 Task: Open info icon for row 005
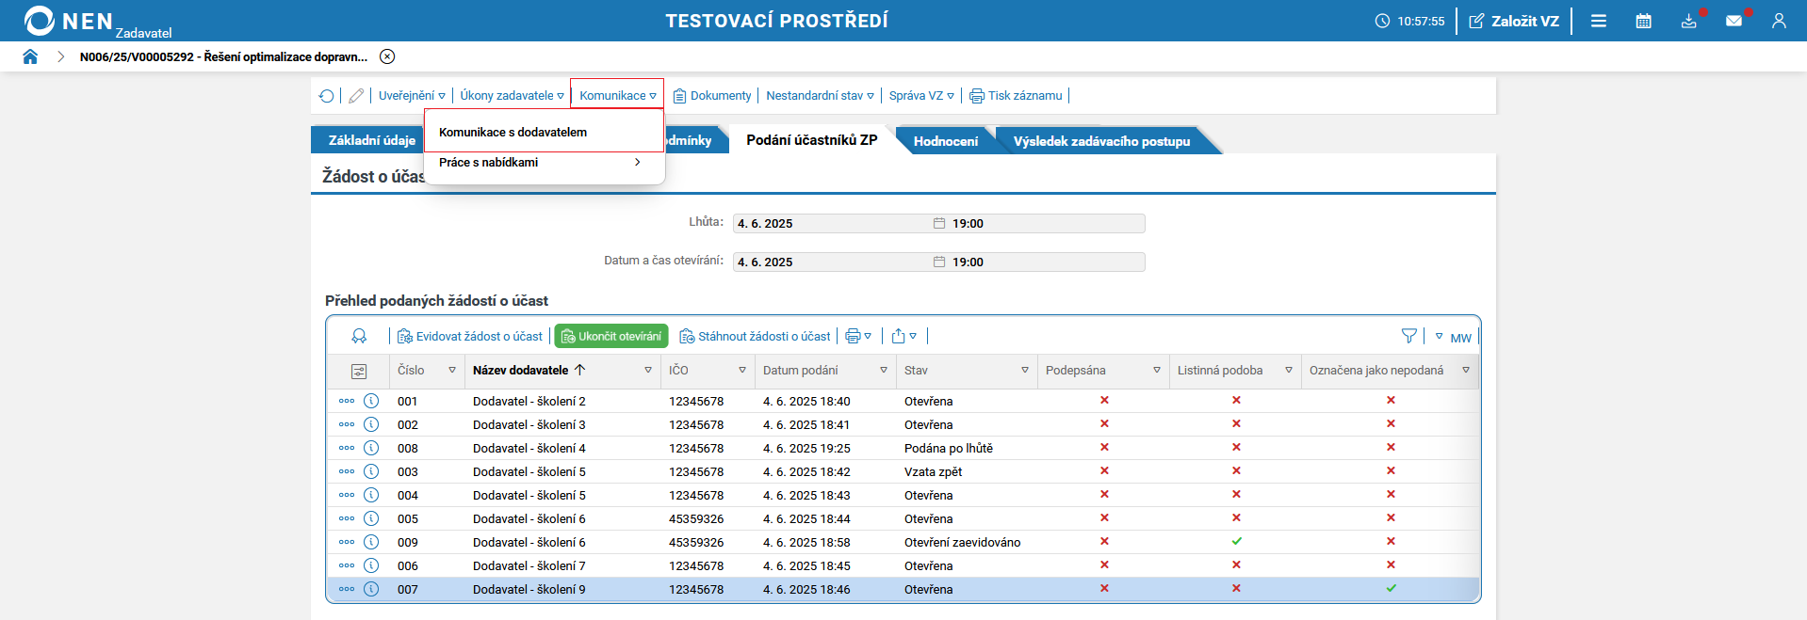point(371,518)
